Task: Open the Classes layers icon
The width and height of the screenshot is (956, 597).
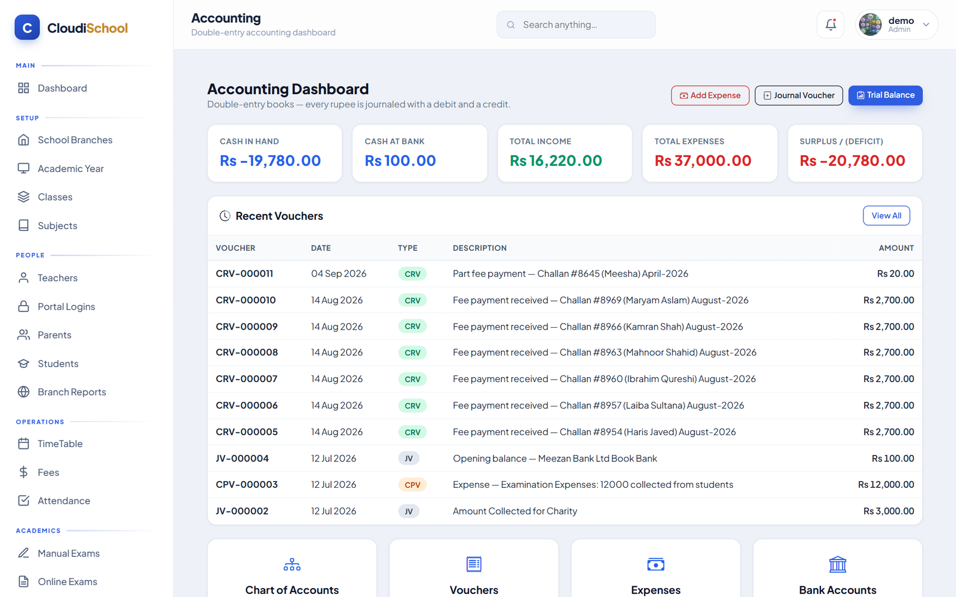Action: tap(23, 197)
